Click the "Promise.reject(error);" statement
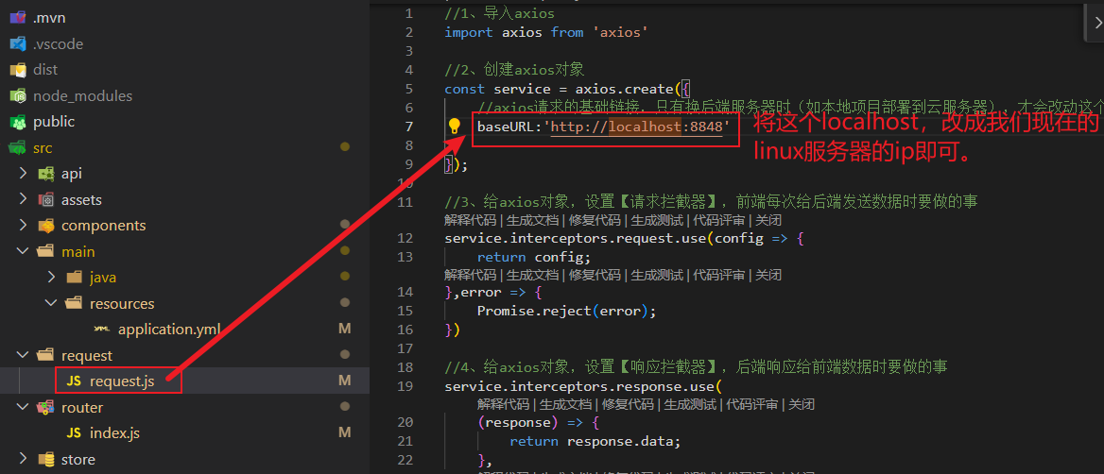This screenshot has width=1104, height=474. click(567, 311)
